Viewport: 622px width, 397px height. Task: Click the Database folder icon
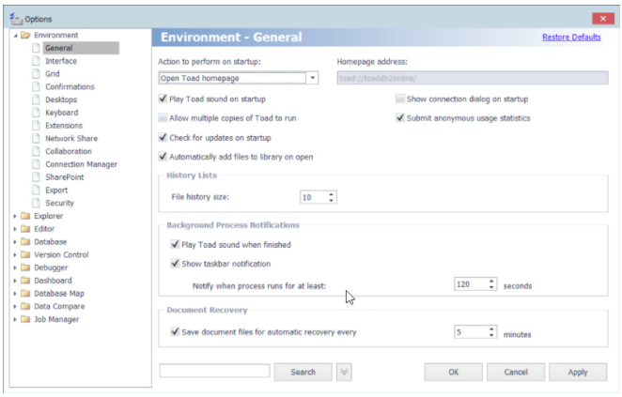click(x=25, y=242)
